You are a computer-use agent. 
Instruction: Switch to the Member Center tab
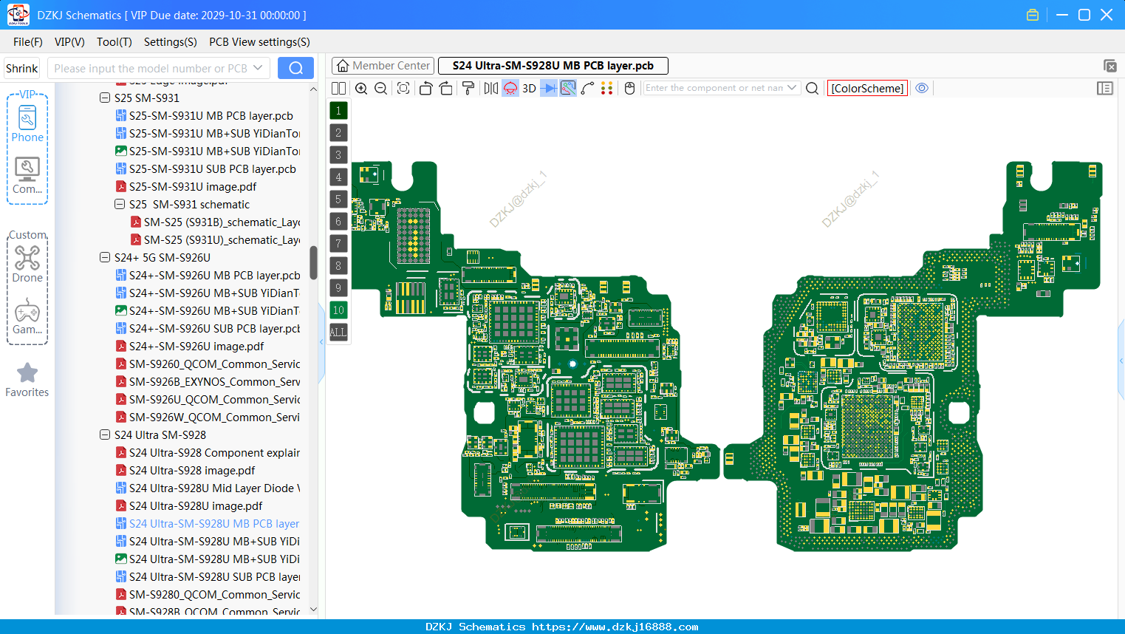pyautogui.click(x=383, y=66)
